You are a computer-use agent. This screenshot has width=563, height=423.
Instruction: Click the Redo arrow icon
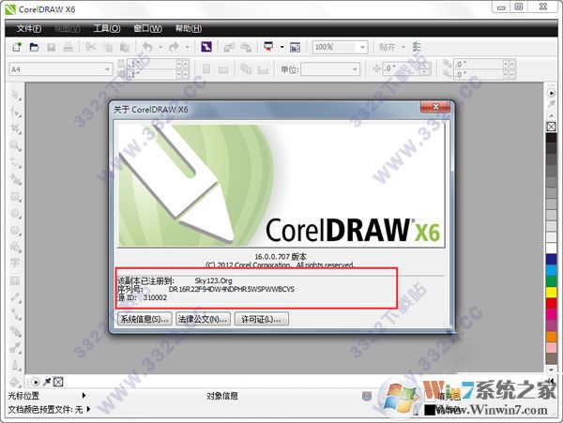(x=175, y=47)
